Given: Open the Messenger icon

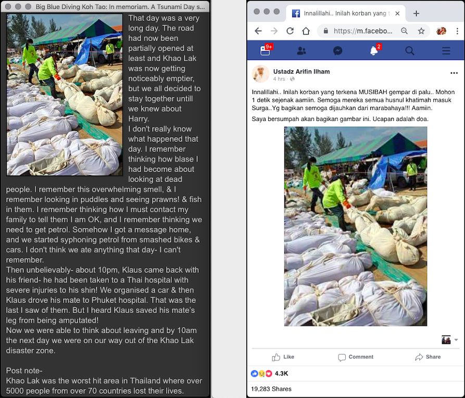Looking at the screenshot, I should [x=337, y=51].
